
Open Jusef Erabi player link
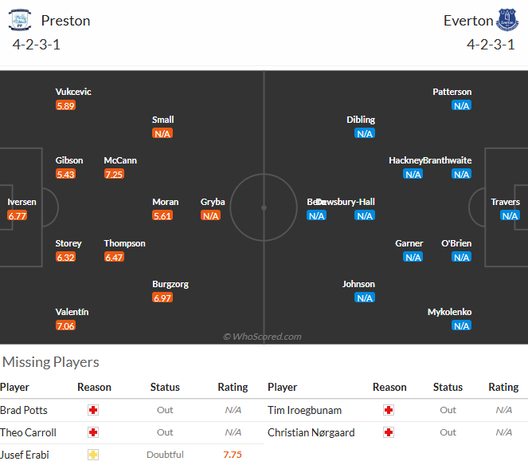[x=25, y=455]
